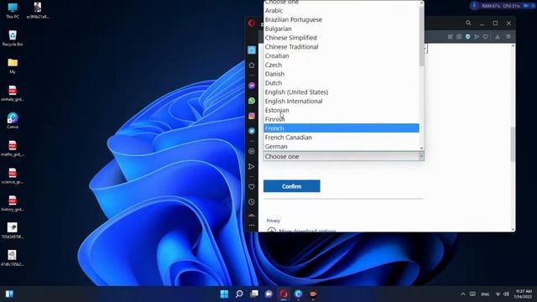Open the Canva desktop shortcut
This screenshot has width=537, height=302.
(13, 120)
